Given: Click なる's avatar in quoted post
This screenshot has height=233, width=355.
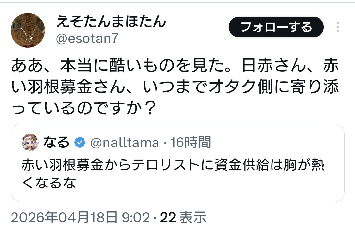Looking at the screenshot, I should 30,143.
